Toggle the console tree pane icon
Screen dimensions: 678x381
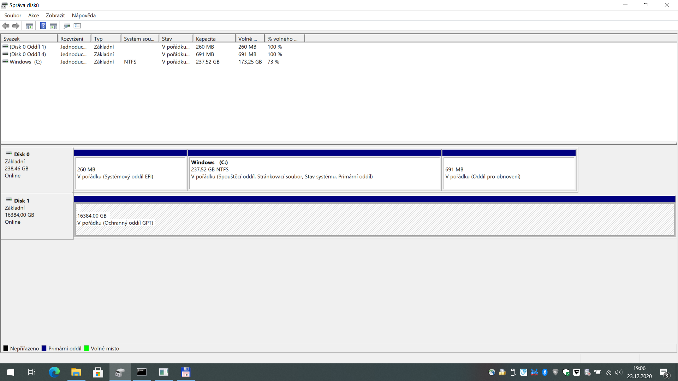pyautogui.click(x=30, y=26)
